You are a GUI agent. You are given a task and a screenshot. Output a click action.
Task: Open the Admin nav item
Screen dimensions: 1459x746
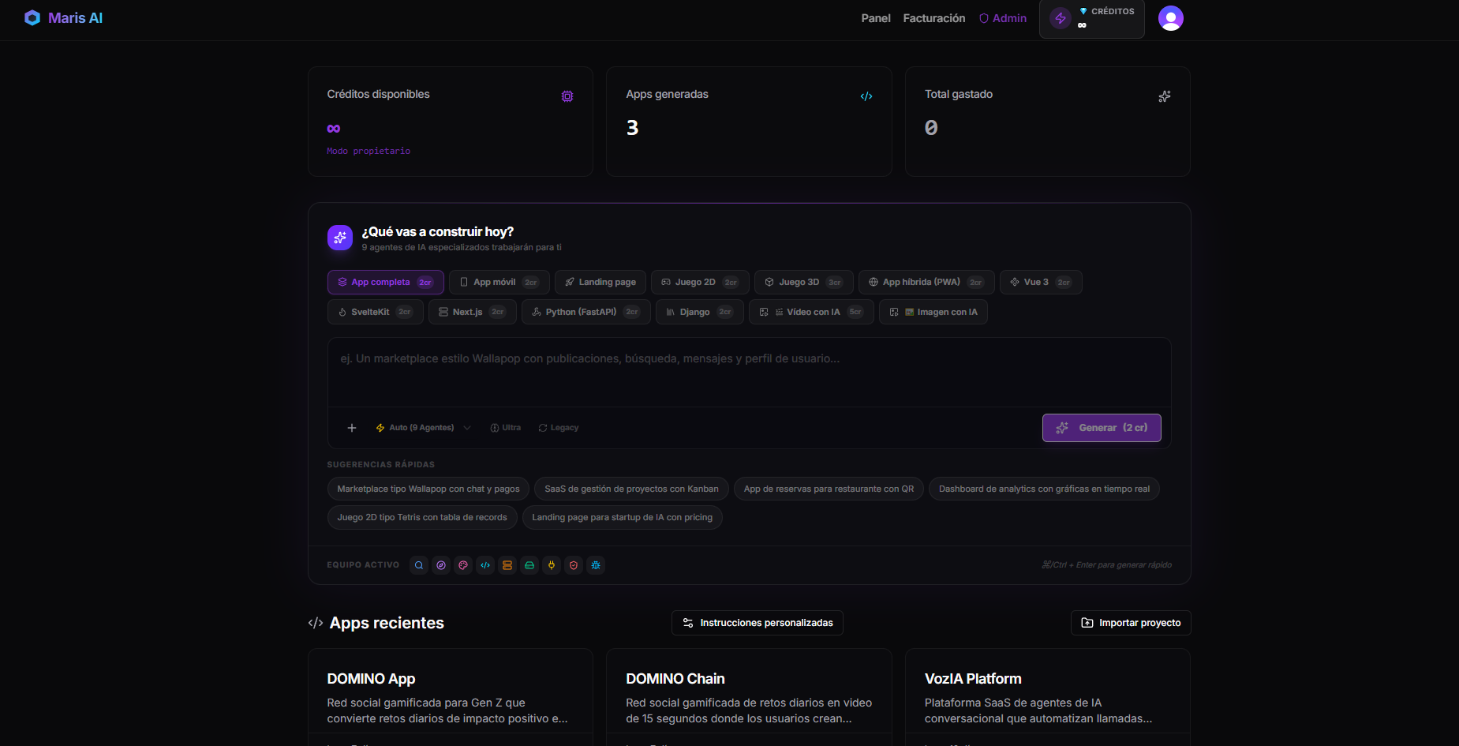pyautogui.click(x=1003, y=18)
